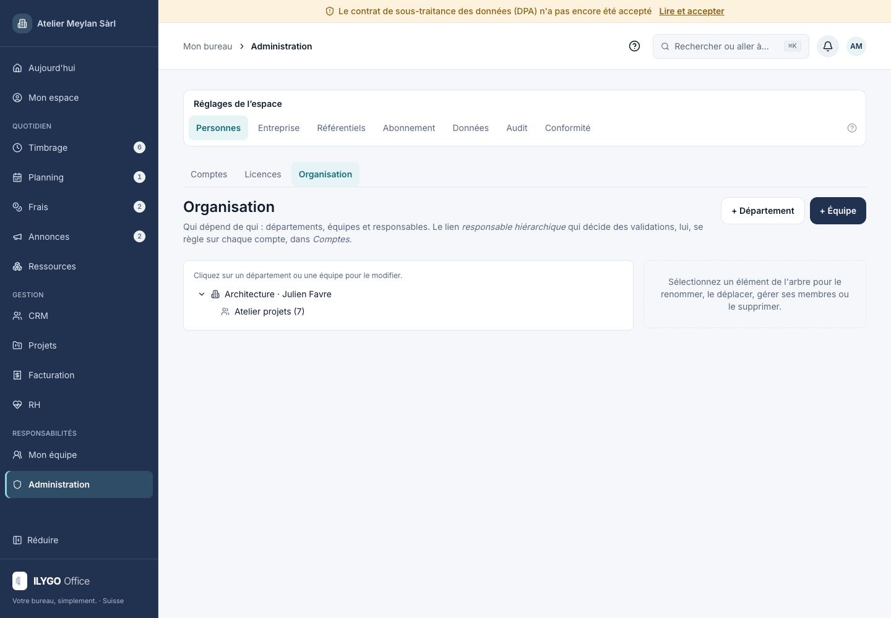Click the Architecture department building icon
The width and height of the screenshot is (891, 618).
(215, 294)
